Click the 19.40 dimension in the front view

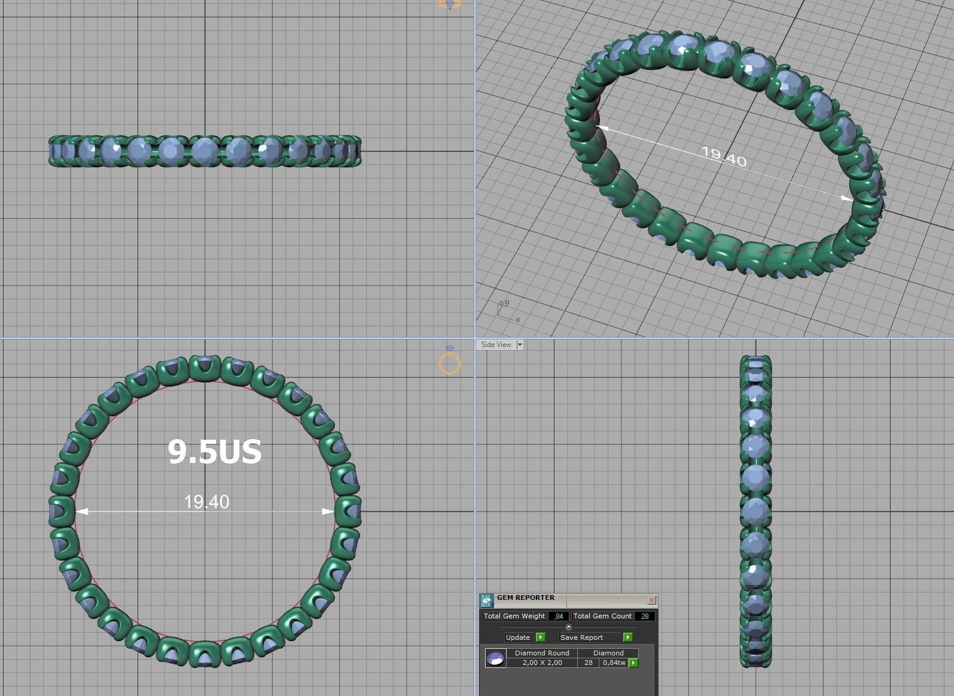tap(206, 502)
